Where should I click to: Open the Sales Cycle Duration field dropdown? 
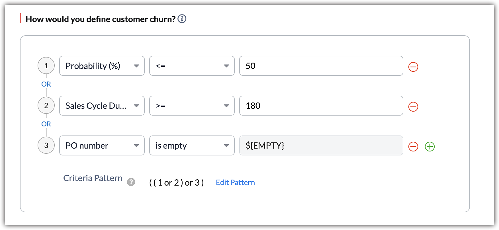pyautogui.click(x=102, y=106)
